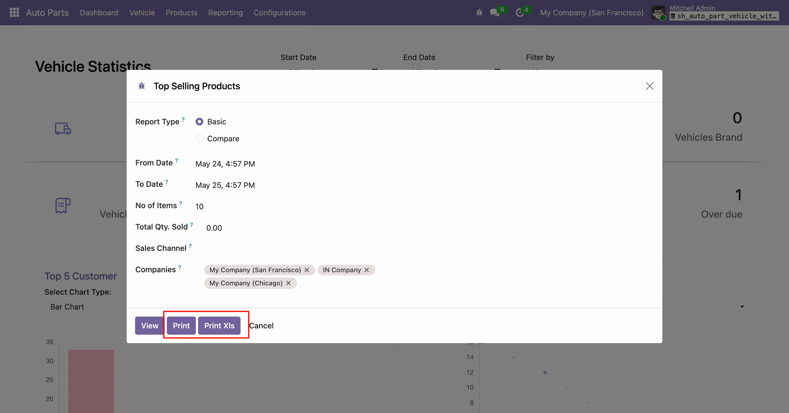This screenshot has height=413, width=789.
Task: Open the Reporting menu
Action: (x=226, y=13)
